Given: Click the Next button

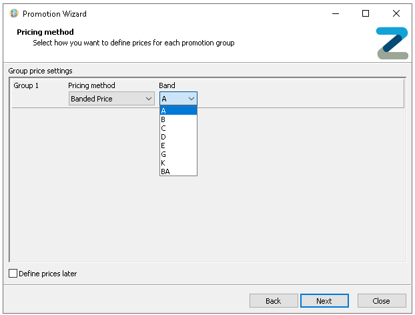Looking at the screenshot, I should tap(324, 301).
